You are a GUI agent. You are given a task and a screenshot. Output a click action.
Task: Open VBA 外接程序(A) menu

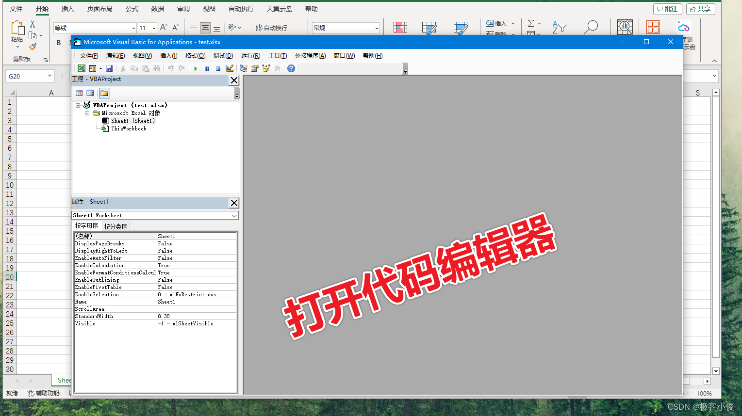coord(310,56)
